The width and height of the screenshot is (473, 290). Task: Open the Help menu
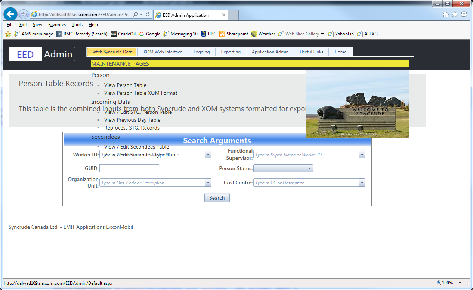pyautogui.click(x=93, y=25)
